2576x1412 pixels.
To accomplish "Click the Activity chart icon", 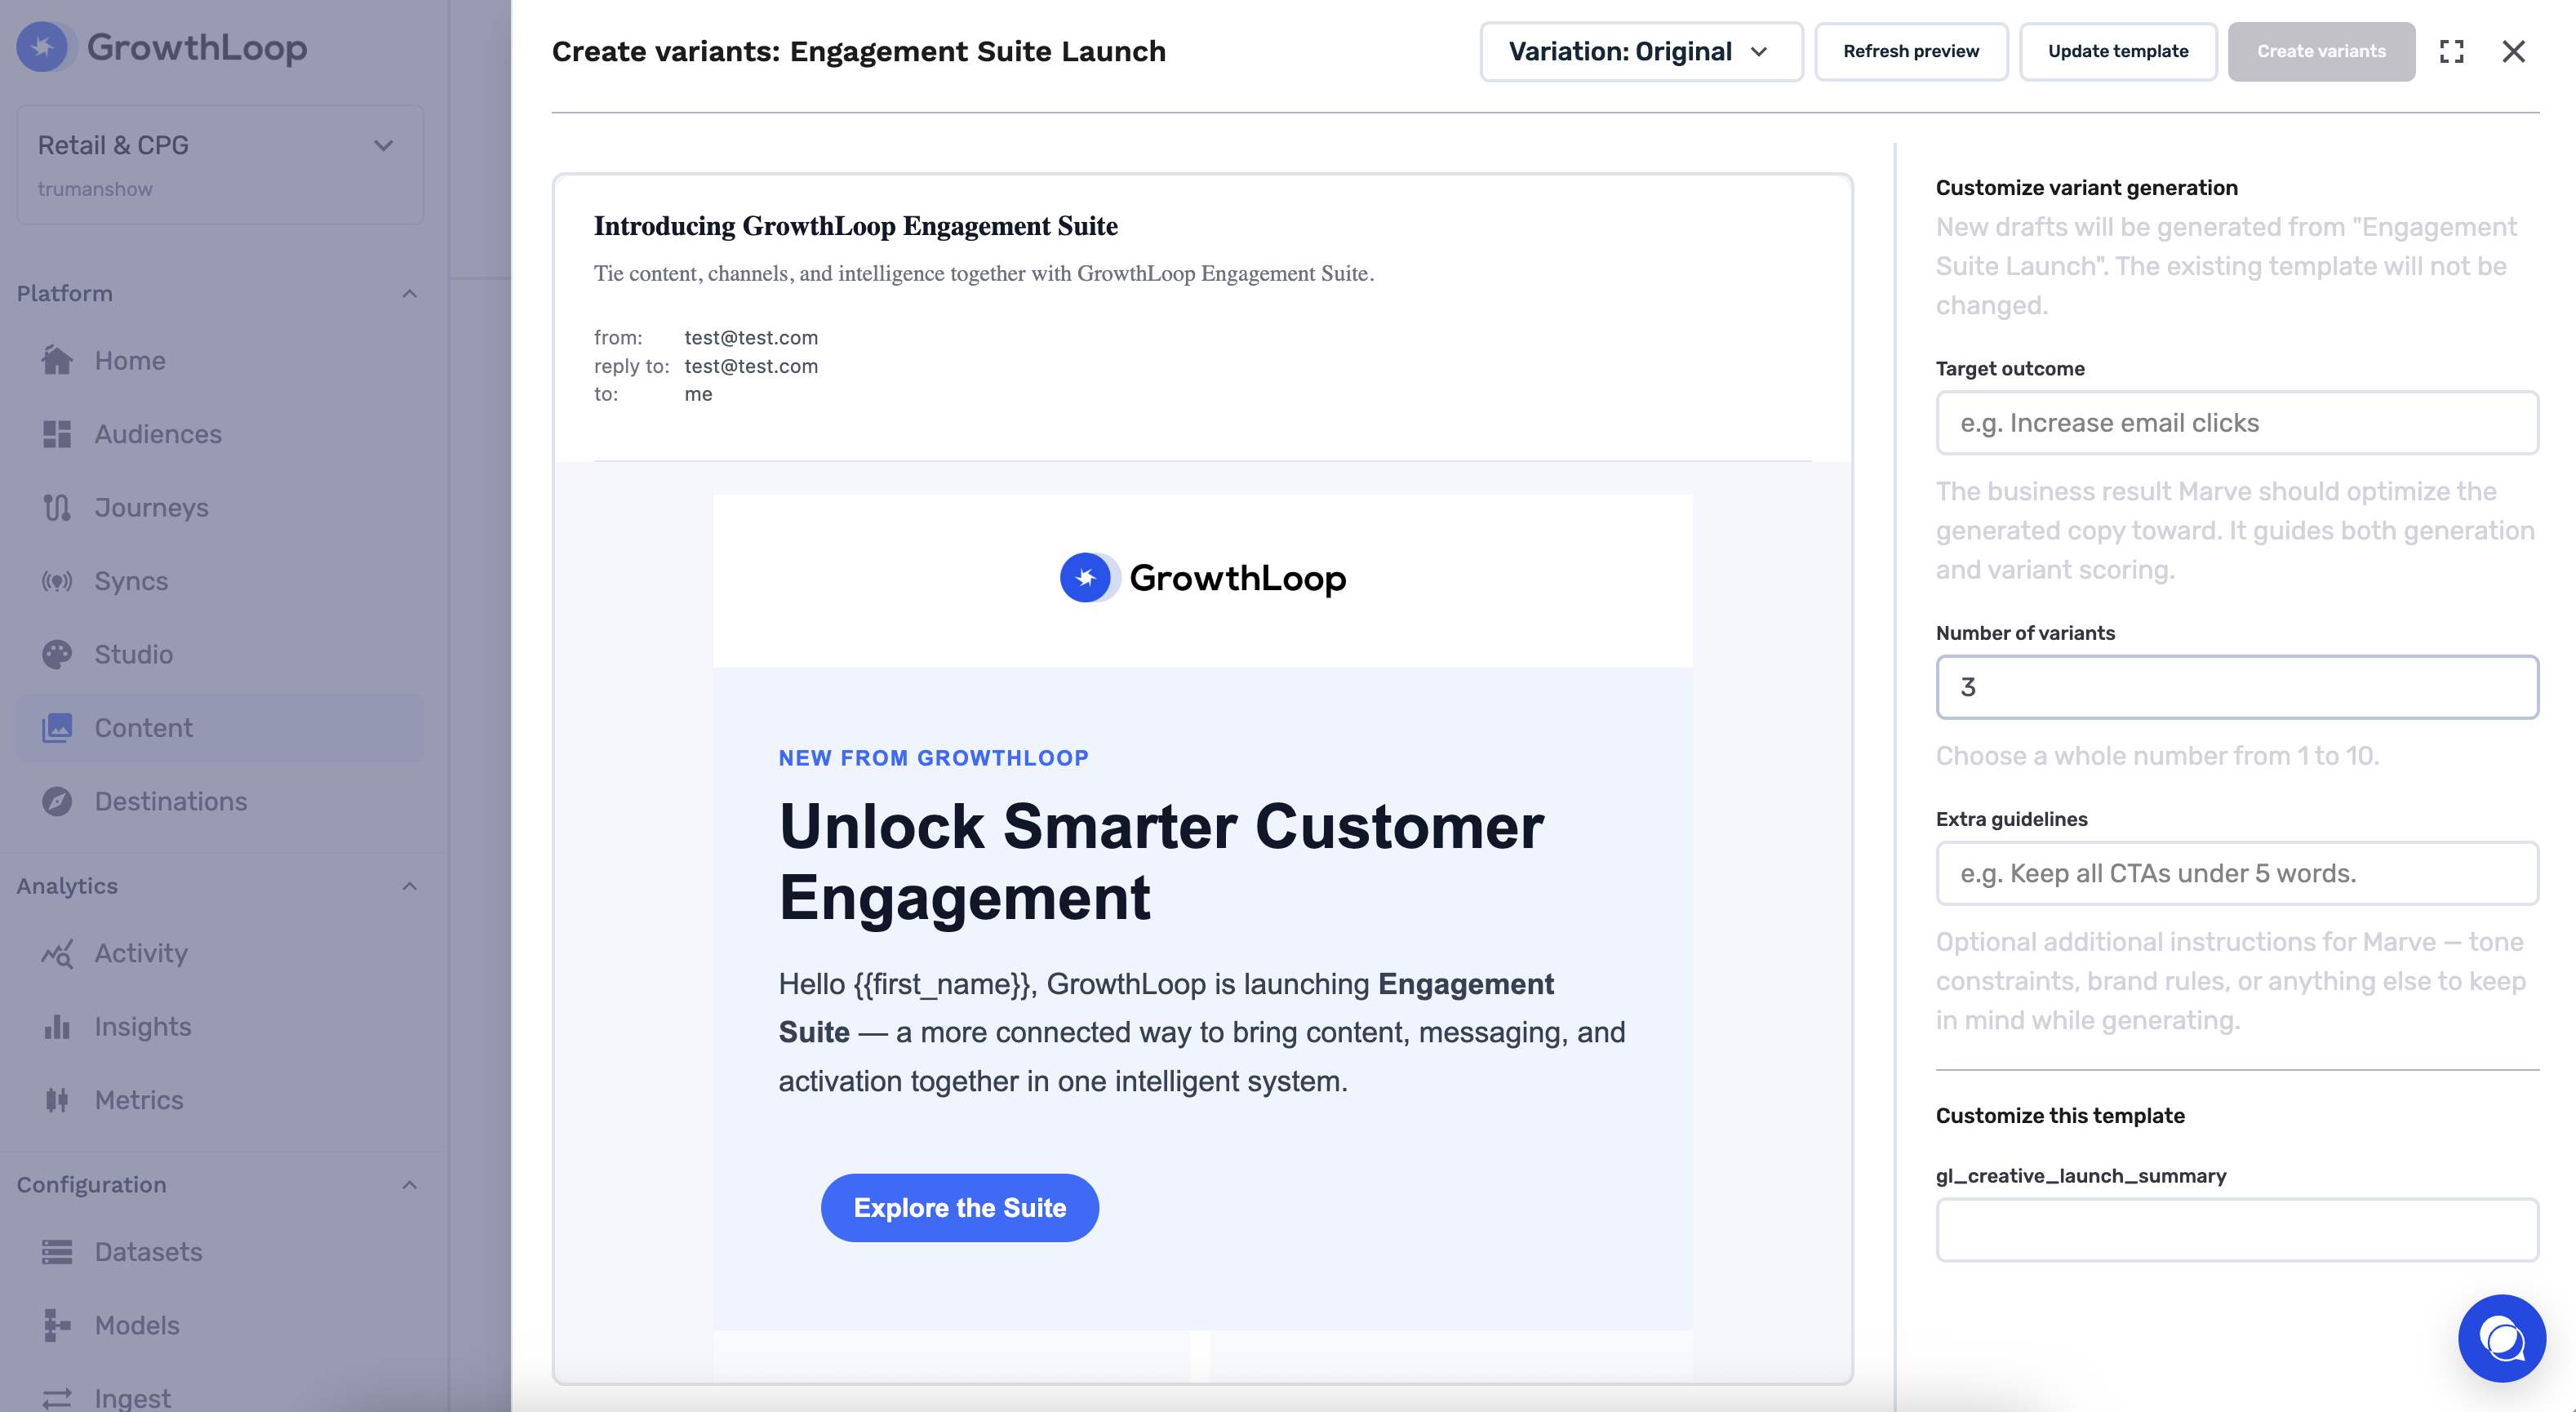I will [x=57, y=953].
